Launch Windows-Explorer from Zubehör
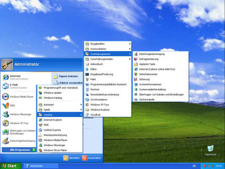225x169 pixels. point(107,110)
